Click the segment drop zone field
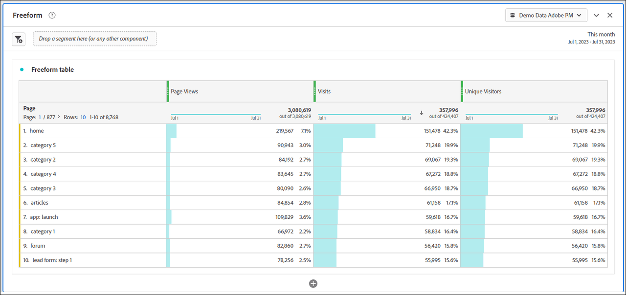This screenshot has height=295, width=626. tap(95, 39)
